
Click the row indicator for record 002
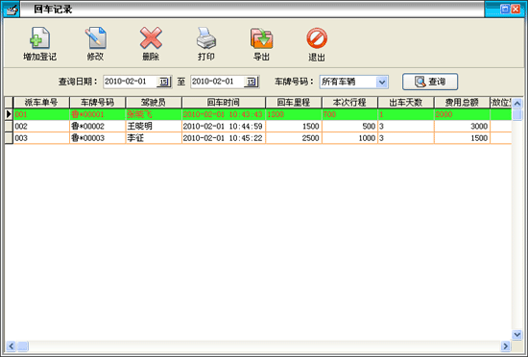point(9,126)
